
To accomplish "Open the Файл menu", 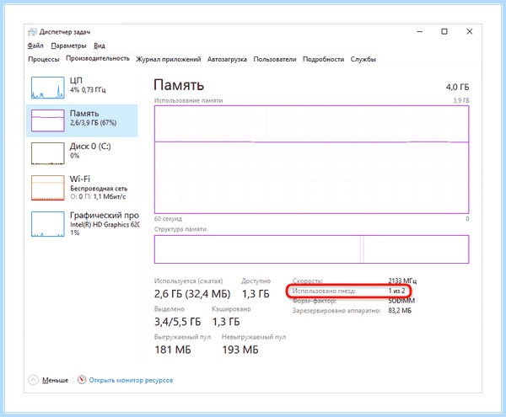I will tap(35, 45).
